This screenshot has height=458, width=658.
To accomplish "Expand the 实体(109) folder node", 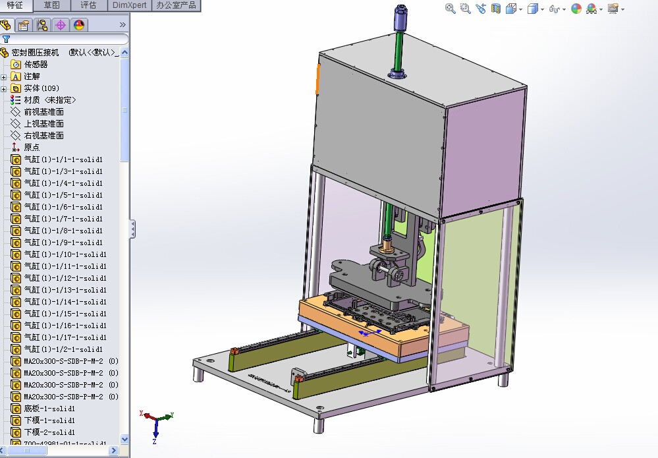I will [x=4, y=88].
